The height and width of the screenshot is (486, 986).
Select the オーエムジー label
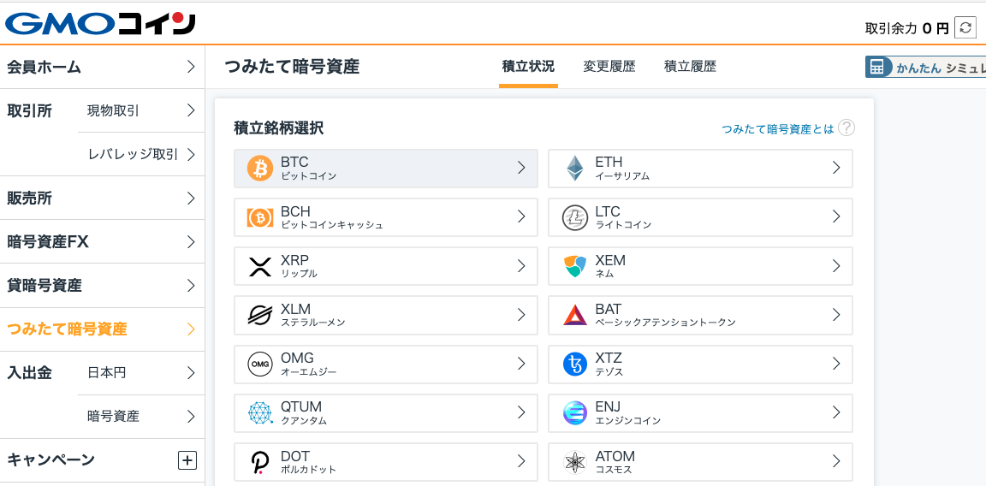click(308, 372)
